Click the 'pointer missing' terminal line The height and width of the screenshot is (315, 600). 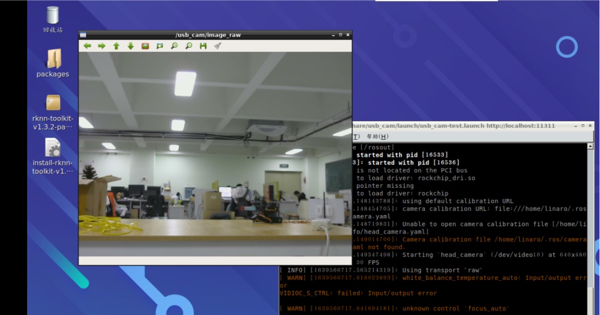[385, 186]
